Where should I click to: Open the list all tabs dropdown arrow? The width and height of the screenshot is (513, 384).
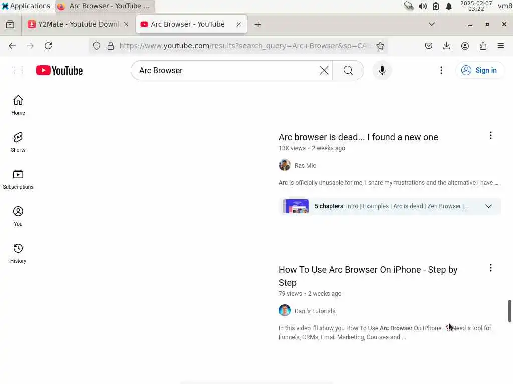pos(432,24)
